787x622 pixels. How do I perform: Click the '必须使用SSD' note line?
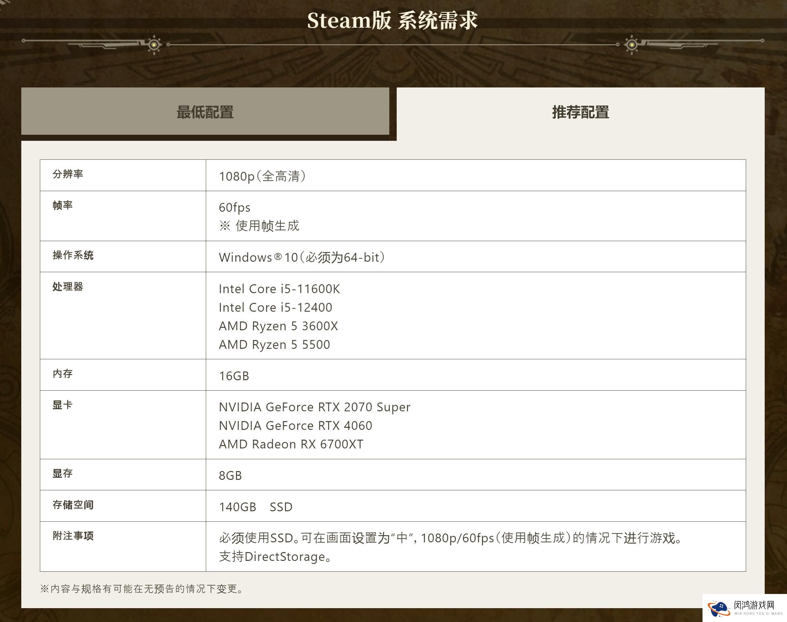click(x=450, y=538)
